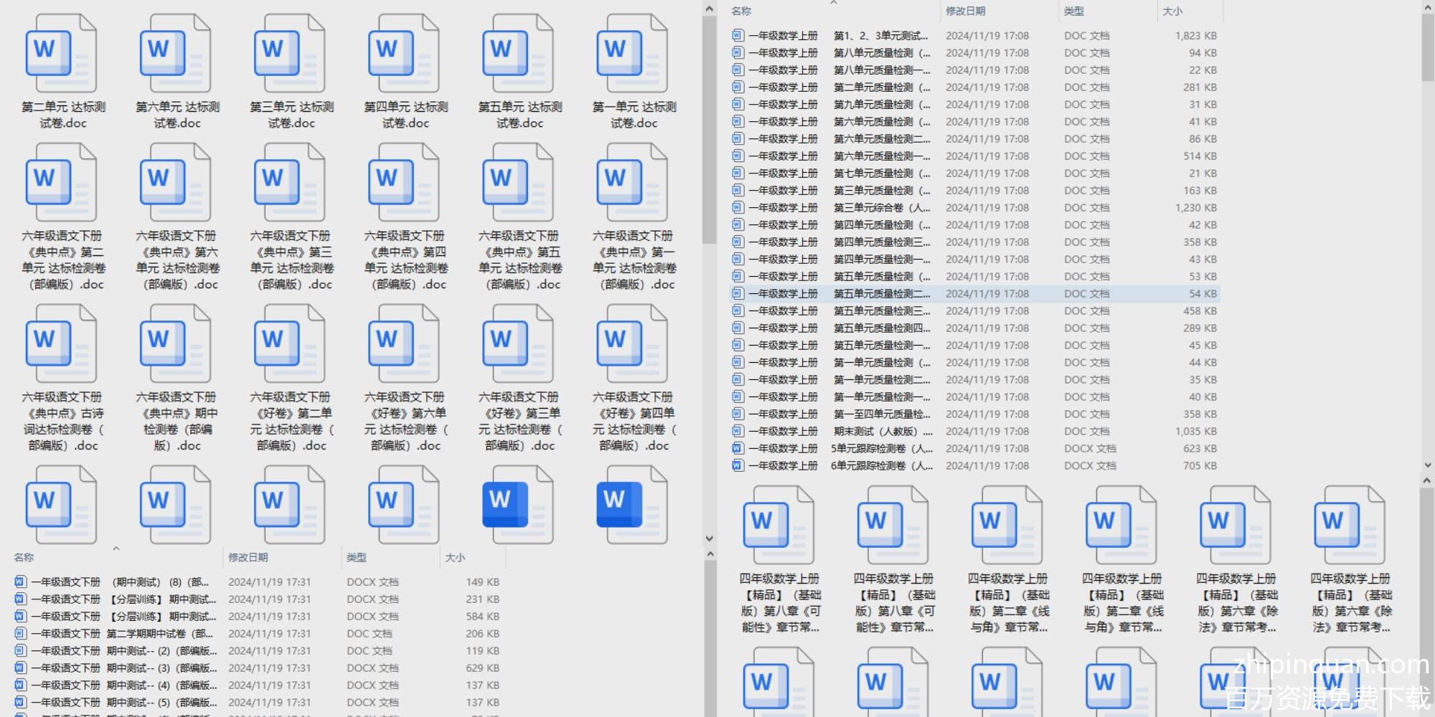Click sort chevron above the 一年级语文下册 list

pos(116,549)
